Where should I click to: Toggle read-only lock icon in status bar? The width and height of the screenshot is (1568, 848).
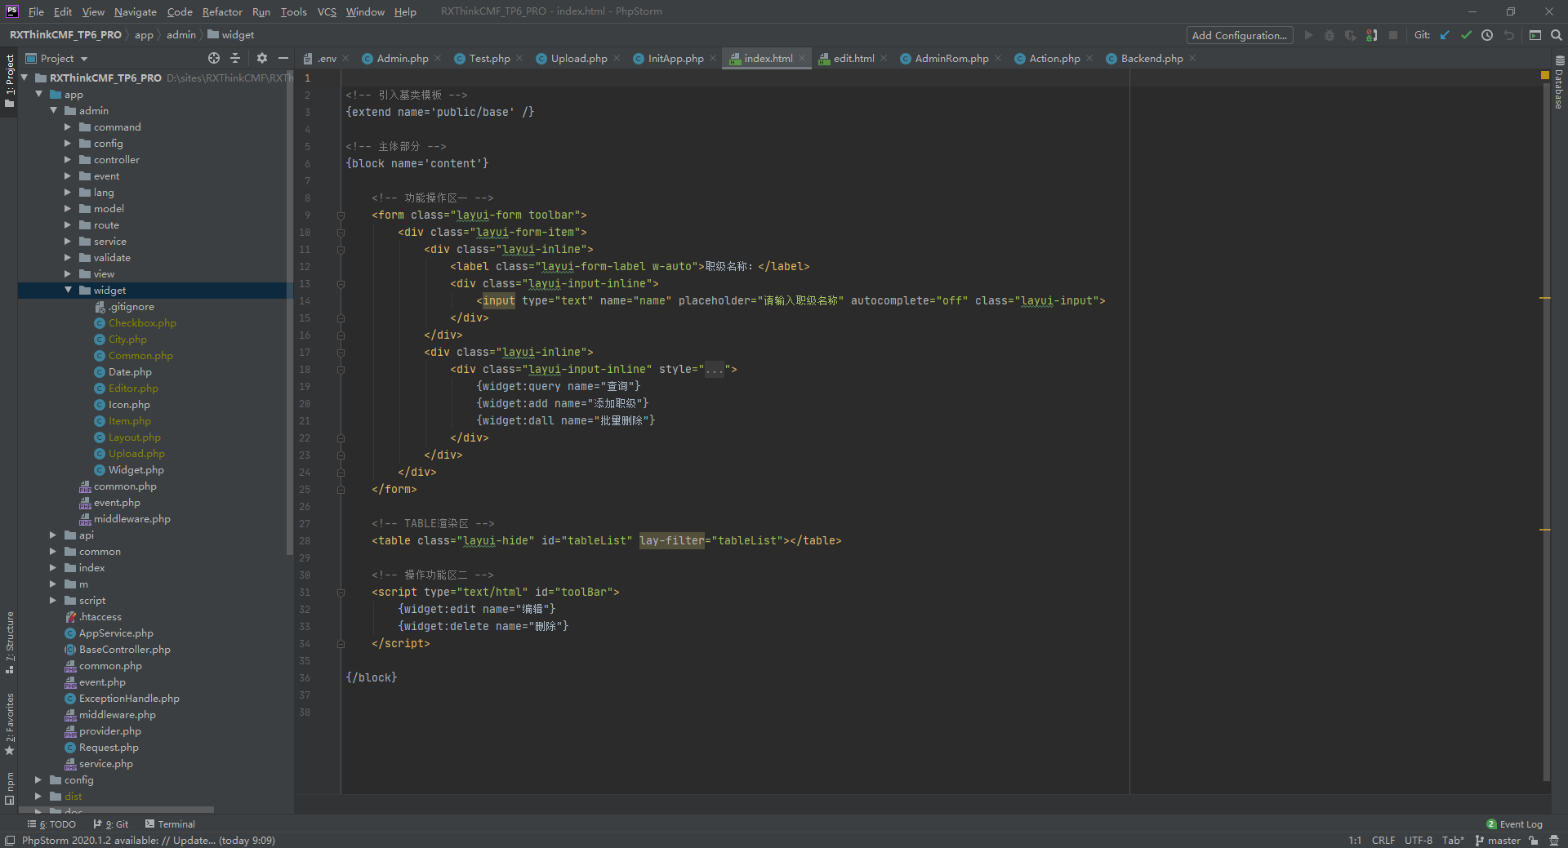[x=1534, y=840]
